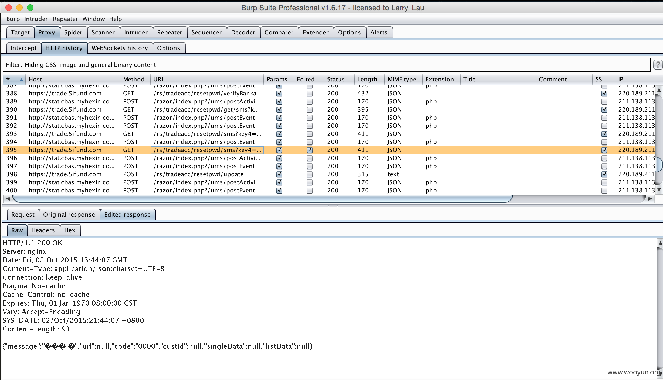Open the Repeater menu
This screenshot has height=380, width=663.
[x=65, y=19]
